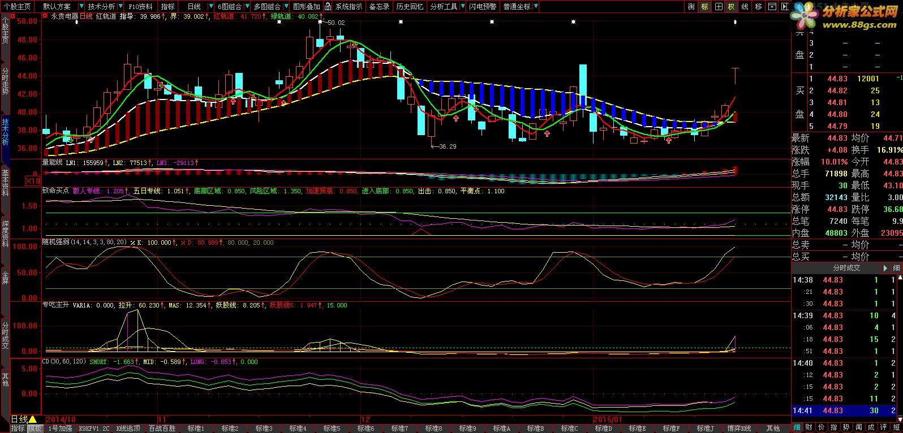The image size is (903, 433).
Task: Switch to 百战百胜 template tab
Action: pyautogui.click(x=162, y=428)
